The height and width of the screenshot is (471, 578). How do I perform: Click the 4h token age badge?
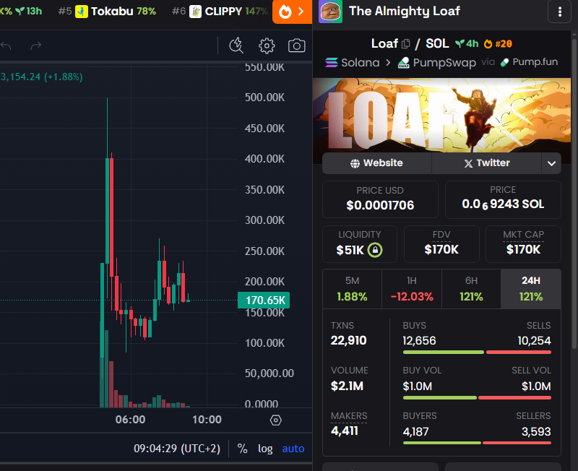pyautogui.click(x=467, y=44)
